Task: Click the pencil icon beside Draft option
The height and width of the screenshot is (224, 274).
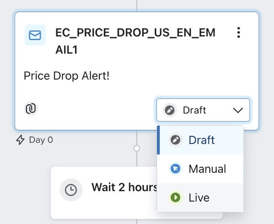Action: tap(175, 140)
